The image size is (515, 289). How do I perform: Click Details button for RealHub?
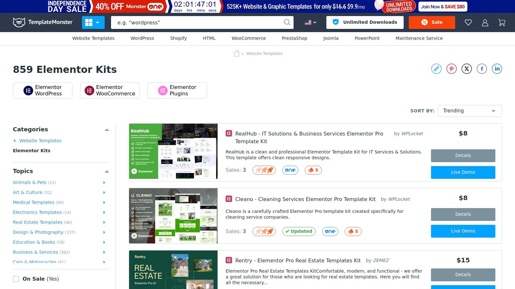[x=463, y=156]
